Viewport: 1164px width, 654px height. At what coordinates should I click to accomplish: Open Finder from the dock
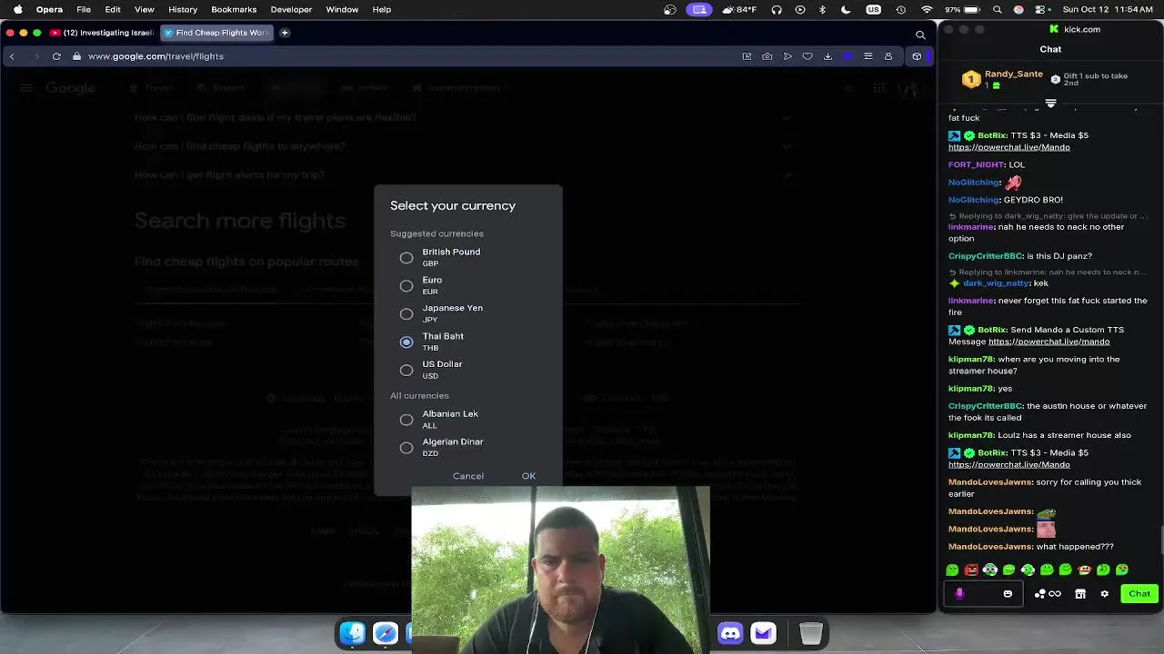pyautogui.click(x=353, y=633)
